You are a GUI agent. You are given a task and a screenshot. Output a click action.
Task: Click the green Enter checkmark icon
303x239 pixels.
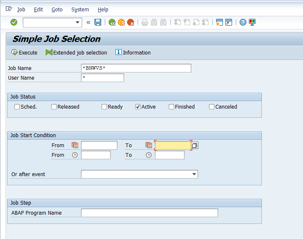point(14,22)
